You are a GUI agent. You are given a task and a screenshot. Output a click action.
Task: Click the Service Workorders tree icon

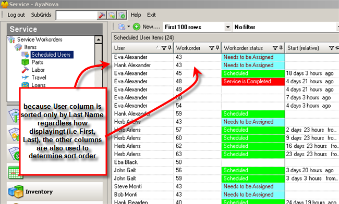coord(11,40)
